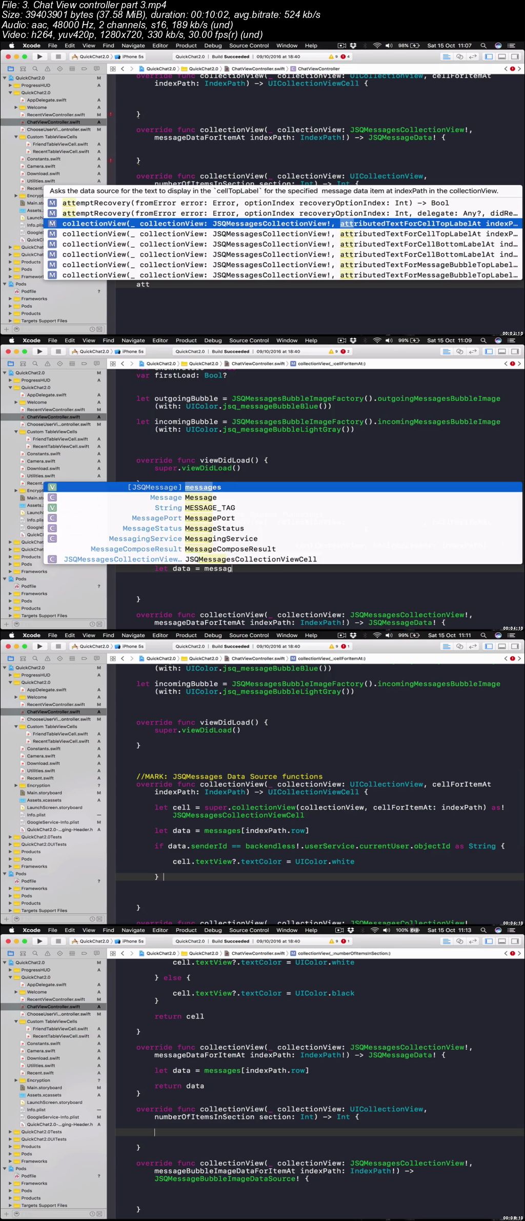
Task: Toggle the recent files filter clock in the 11:11 frame
Action: (x=93, y=919)
